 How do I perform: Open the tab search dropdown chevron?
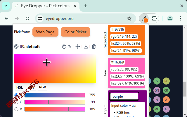(x=6, y=6)
